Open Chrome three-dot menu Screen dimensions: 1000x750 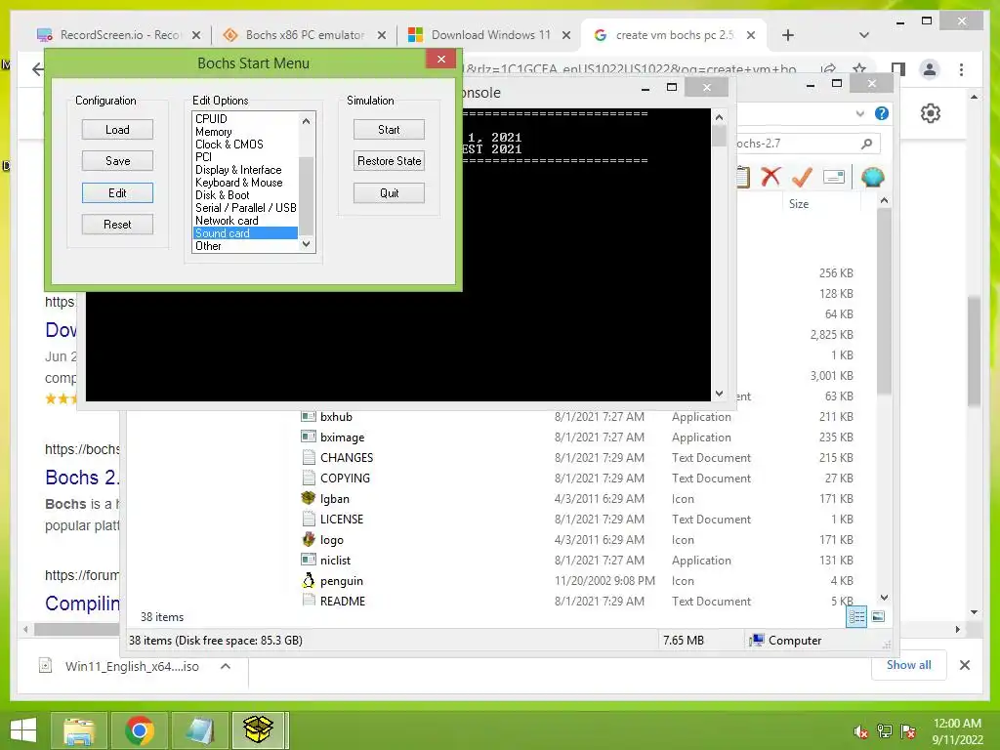(x=961, y=69)
